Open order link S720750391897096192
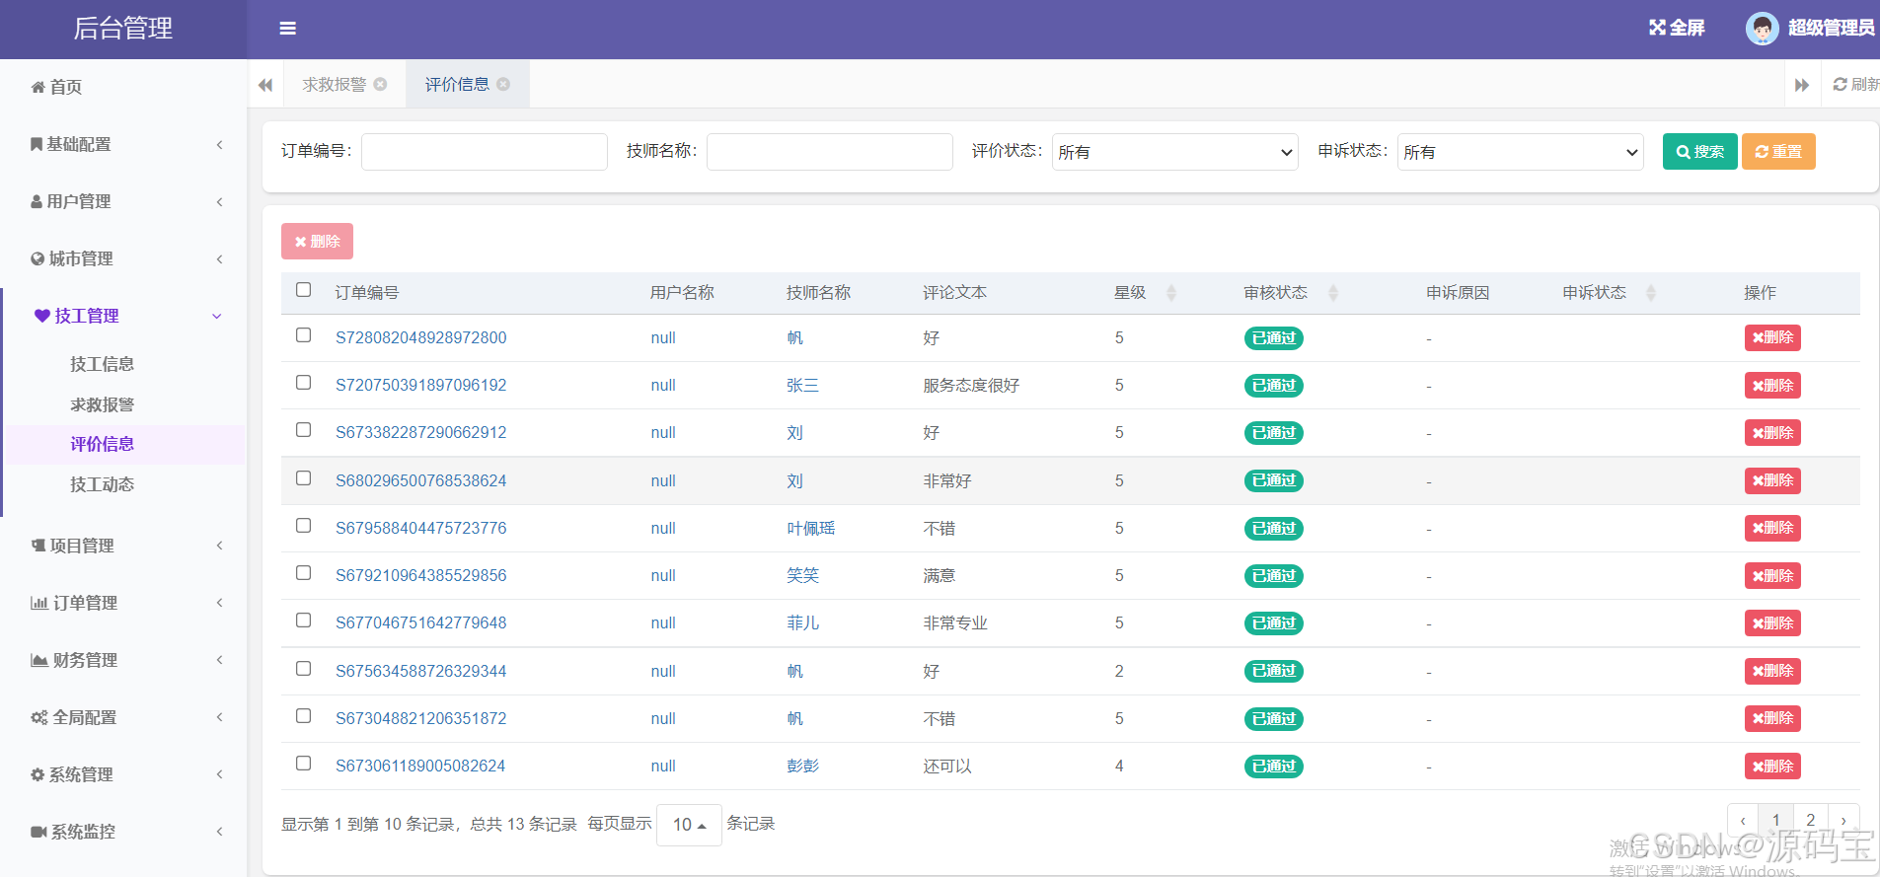This screenshot has height=877, width=1880. (x=420, y=386)
